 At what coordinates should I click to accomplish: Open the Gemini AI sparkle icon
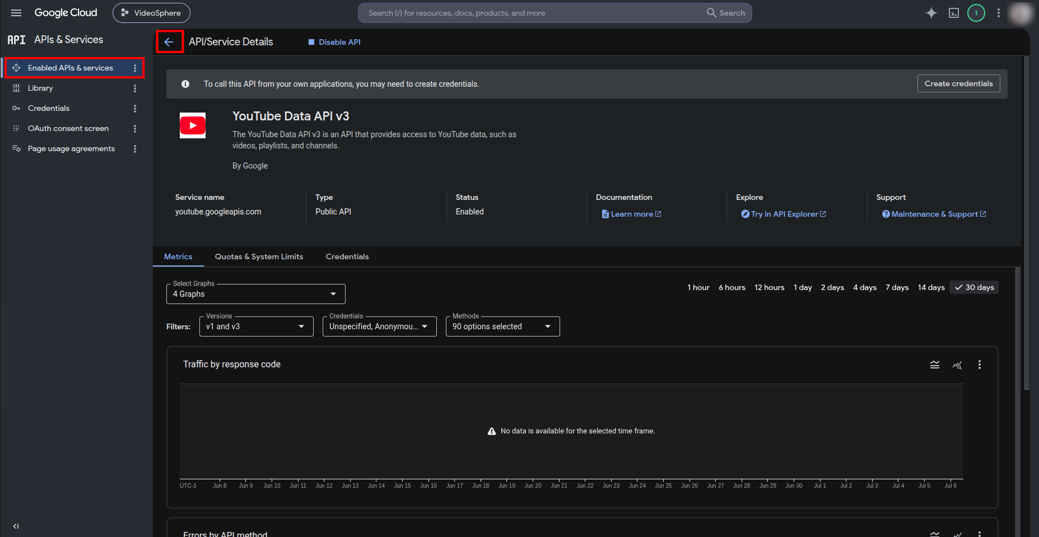(x=931, y=13)
